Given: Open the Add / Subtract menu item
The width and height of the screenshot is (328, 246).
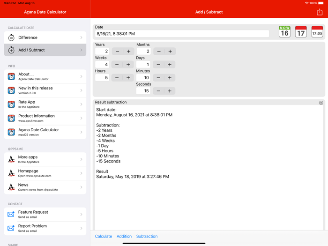Looking at the screenshot, I should [45, 50].
